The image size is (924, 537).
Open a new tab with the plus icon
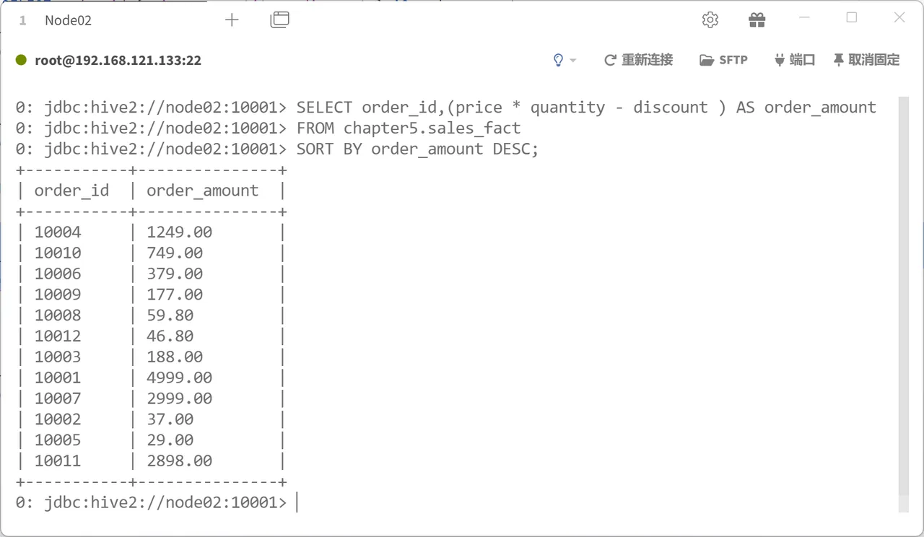(x=232, y=20)
